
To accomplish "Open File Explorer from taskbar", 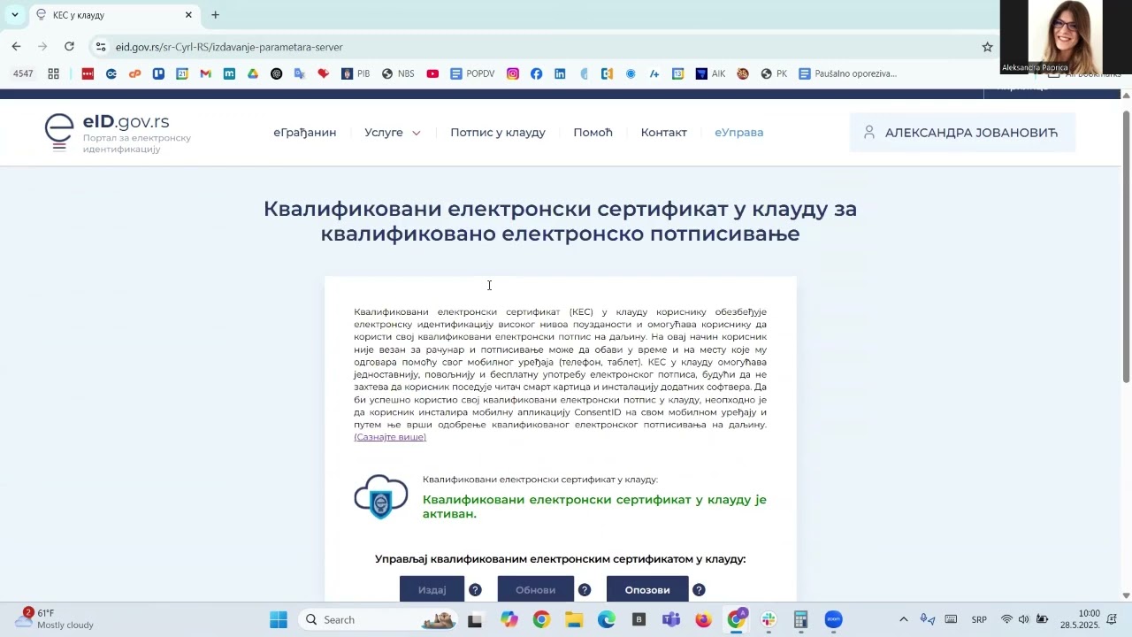I will coord(574,619).
